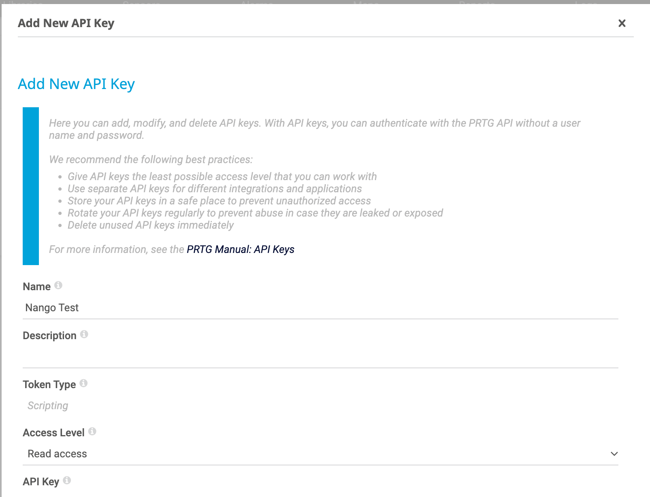The width and height of the screenshot is (650, 497).
Task: Click the blue vertical help banner bar
Action: tap(31, 186)
